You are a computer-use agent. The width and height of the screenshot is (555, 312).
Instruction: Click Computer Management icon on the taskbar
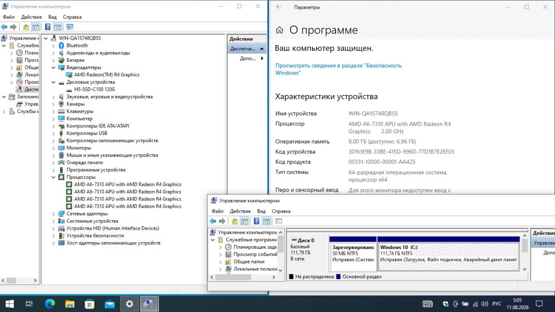pos(149,304)
